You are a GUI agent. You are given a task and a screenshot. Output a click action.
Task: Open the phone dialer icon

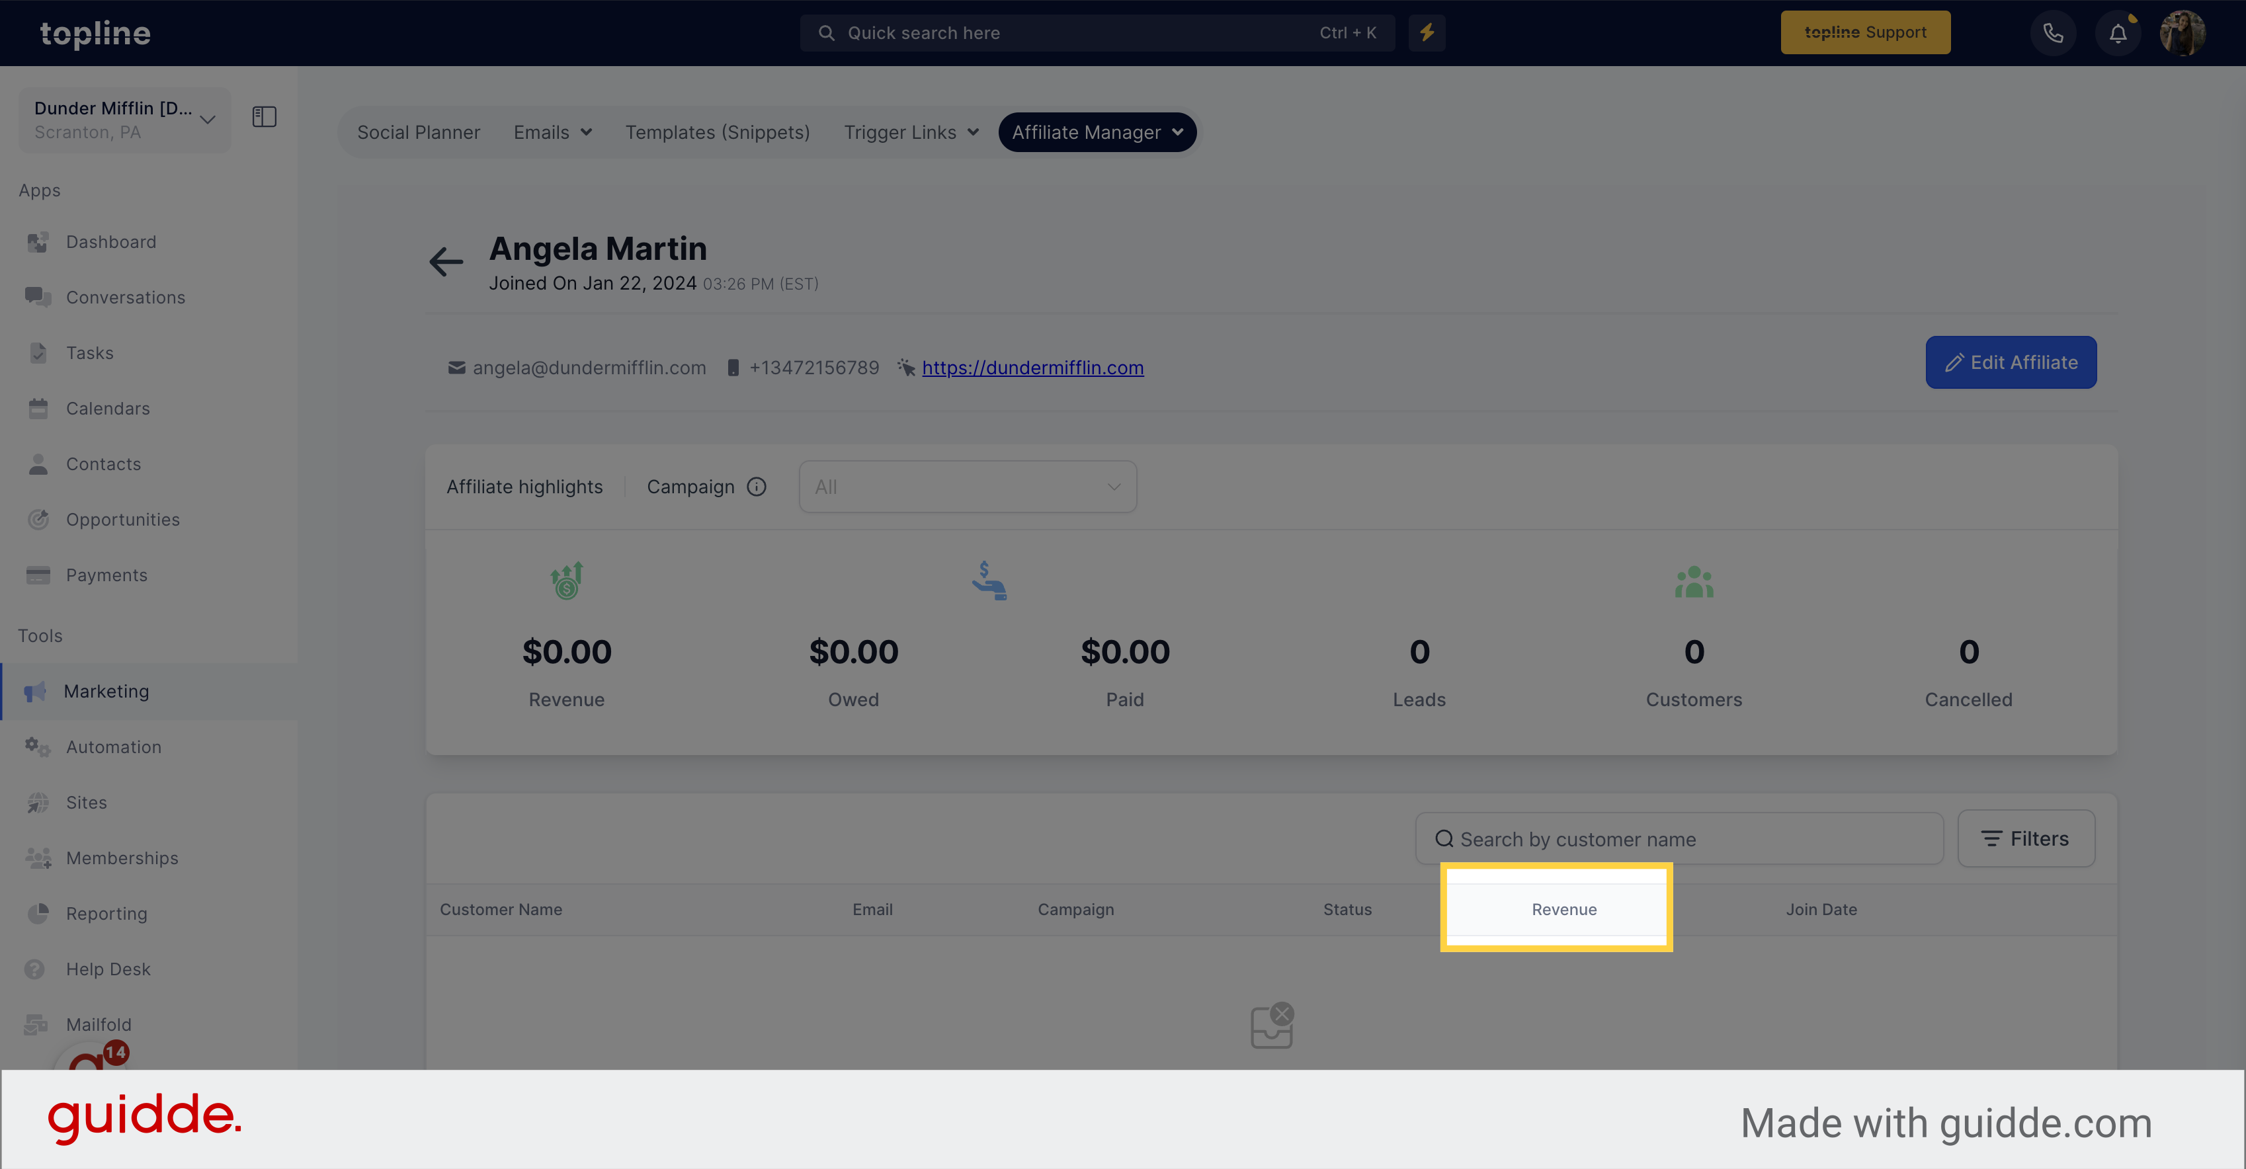tap(2054, 33)
